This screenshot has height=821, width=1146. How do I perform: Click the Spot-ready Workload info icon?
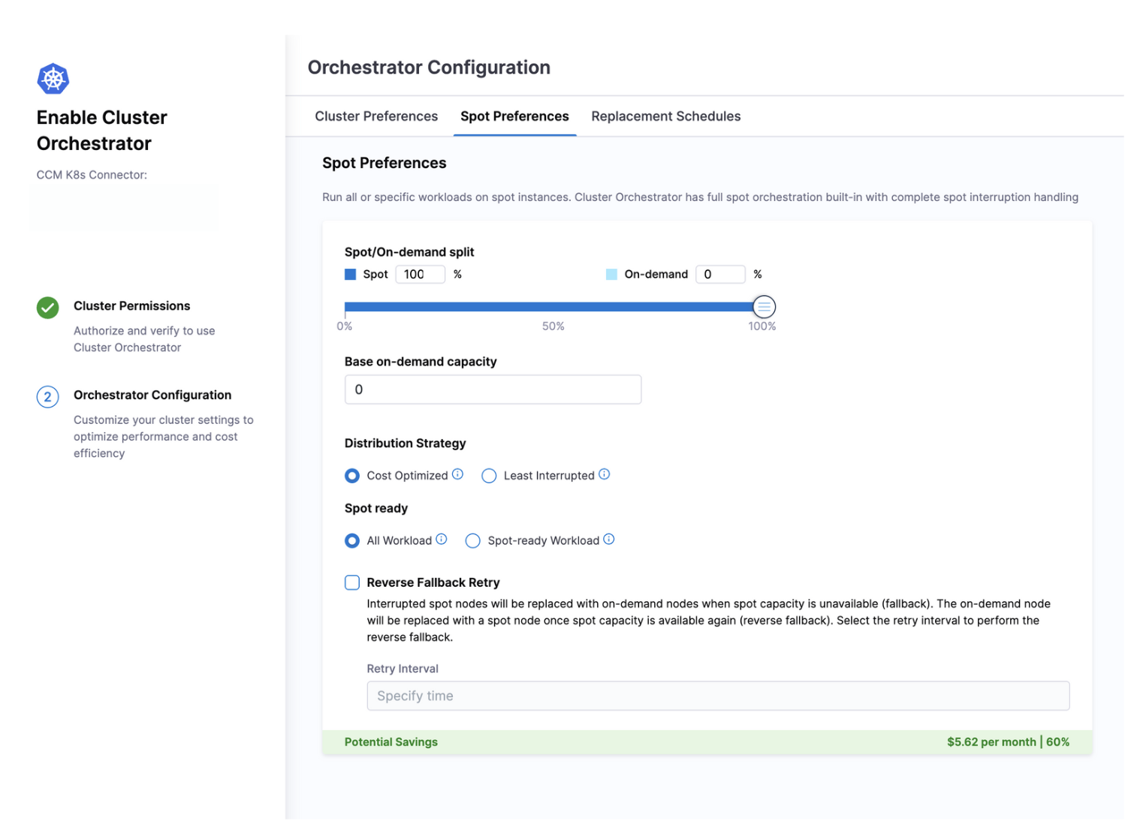pyautogui.click(x=609, y=539)
